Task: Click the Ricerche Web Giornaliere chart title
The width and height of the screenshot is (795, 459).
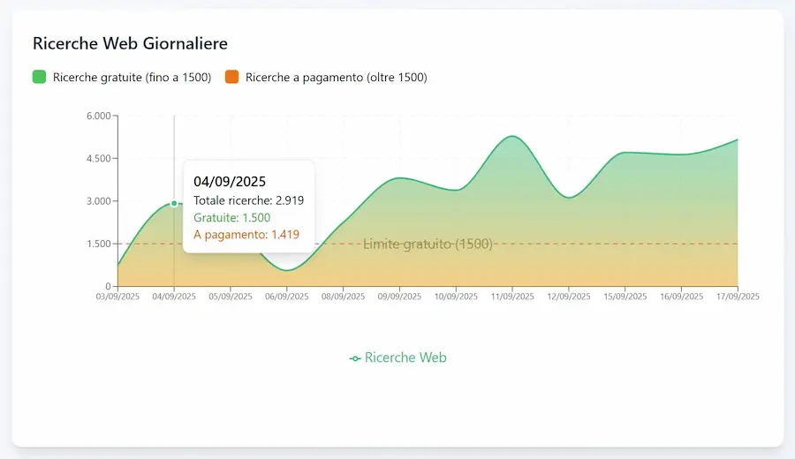Action: [x=130, y=43]
